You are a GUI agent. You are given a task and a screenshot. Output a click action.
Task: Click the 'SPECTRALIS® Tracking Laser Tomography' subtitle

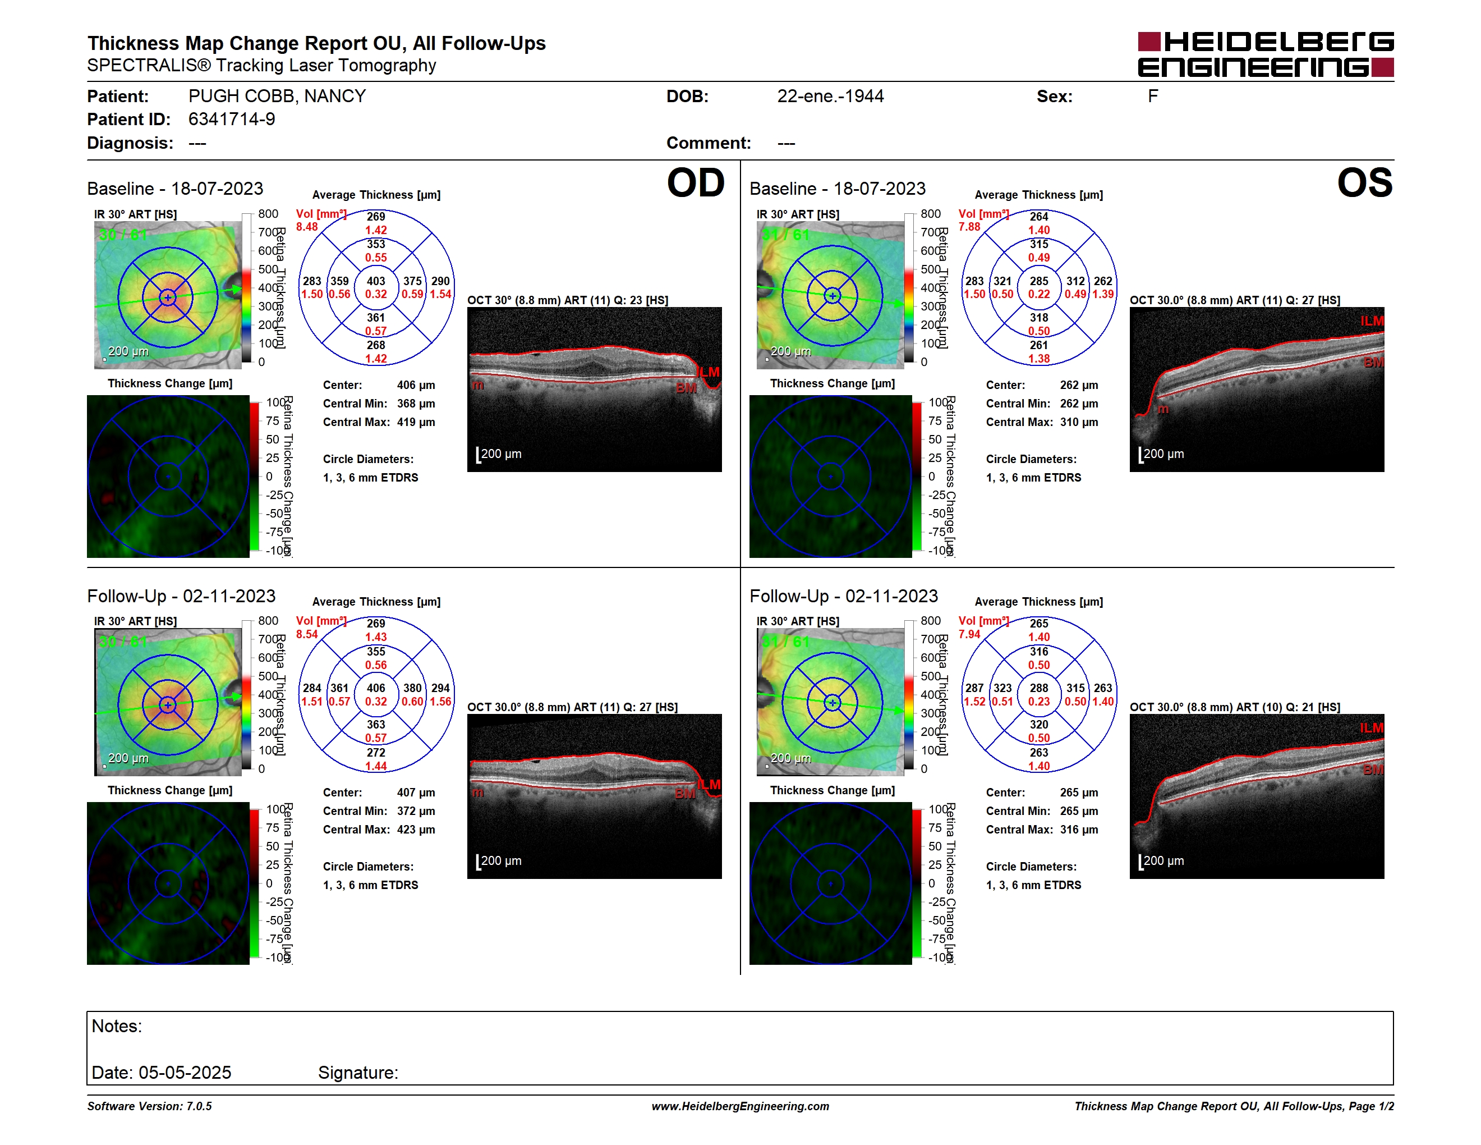(x=262, y=66)
